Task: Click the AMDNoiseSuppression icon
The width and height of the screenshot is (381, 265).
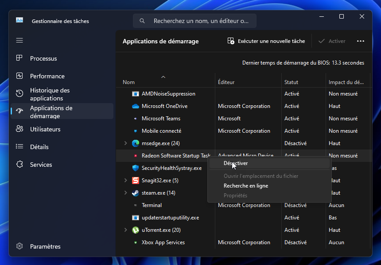Action: pyautogui.click(x=135, y=94)
